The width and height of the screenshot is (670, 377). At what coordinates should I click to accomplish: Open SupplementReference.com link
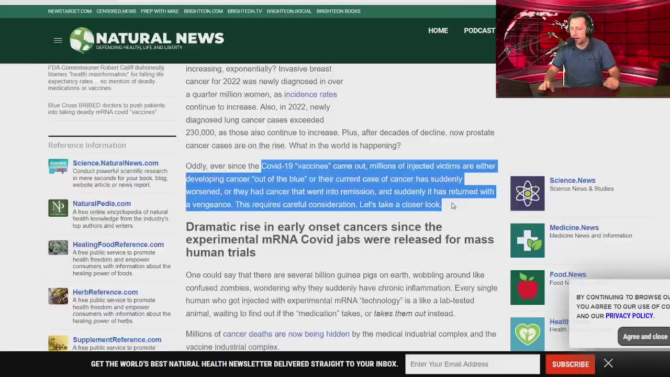(x=117, y=340)
